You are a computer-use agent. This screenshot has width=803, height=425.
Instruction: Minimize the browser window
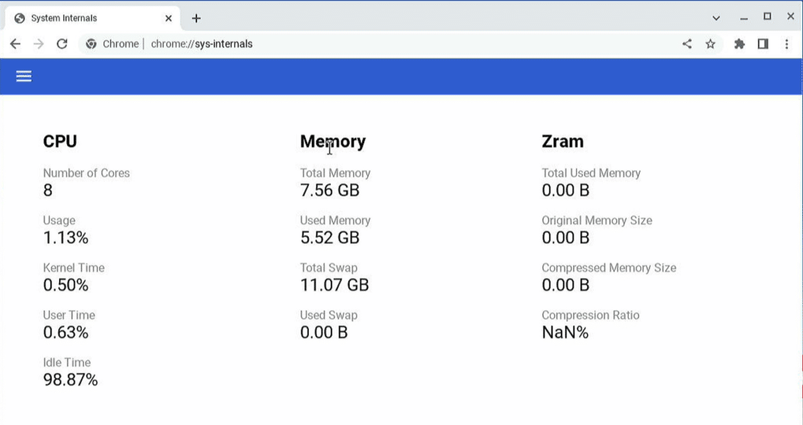[x=743, y=18]
